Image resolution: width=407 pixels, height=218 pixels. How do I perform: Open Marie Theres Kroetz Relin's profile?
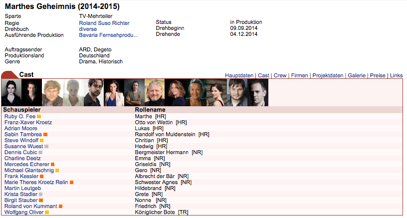point(36,182)
